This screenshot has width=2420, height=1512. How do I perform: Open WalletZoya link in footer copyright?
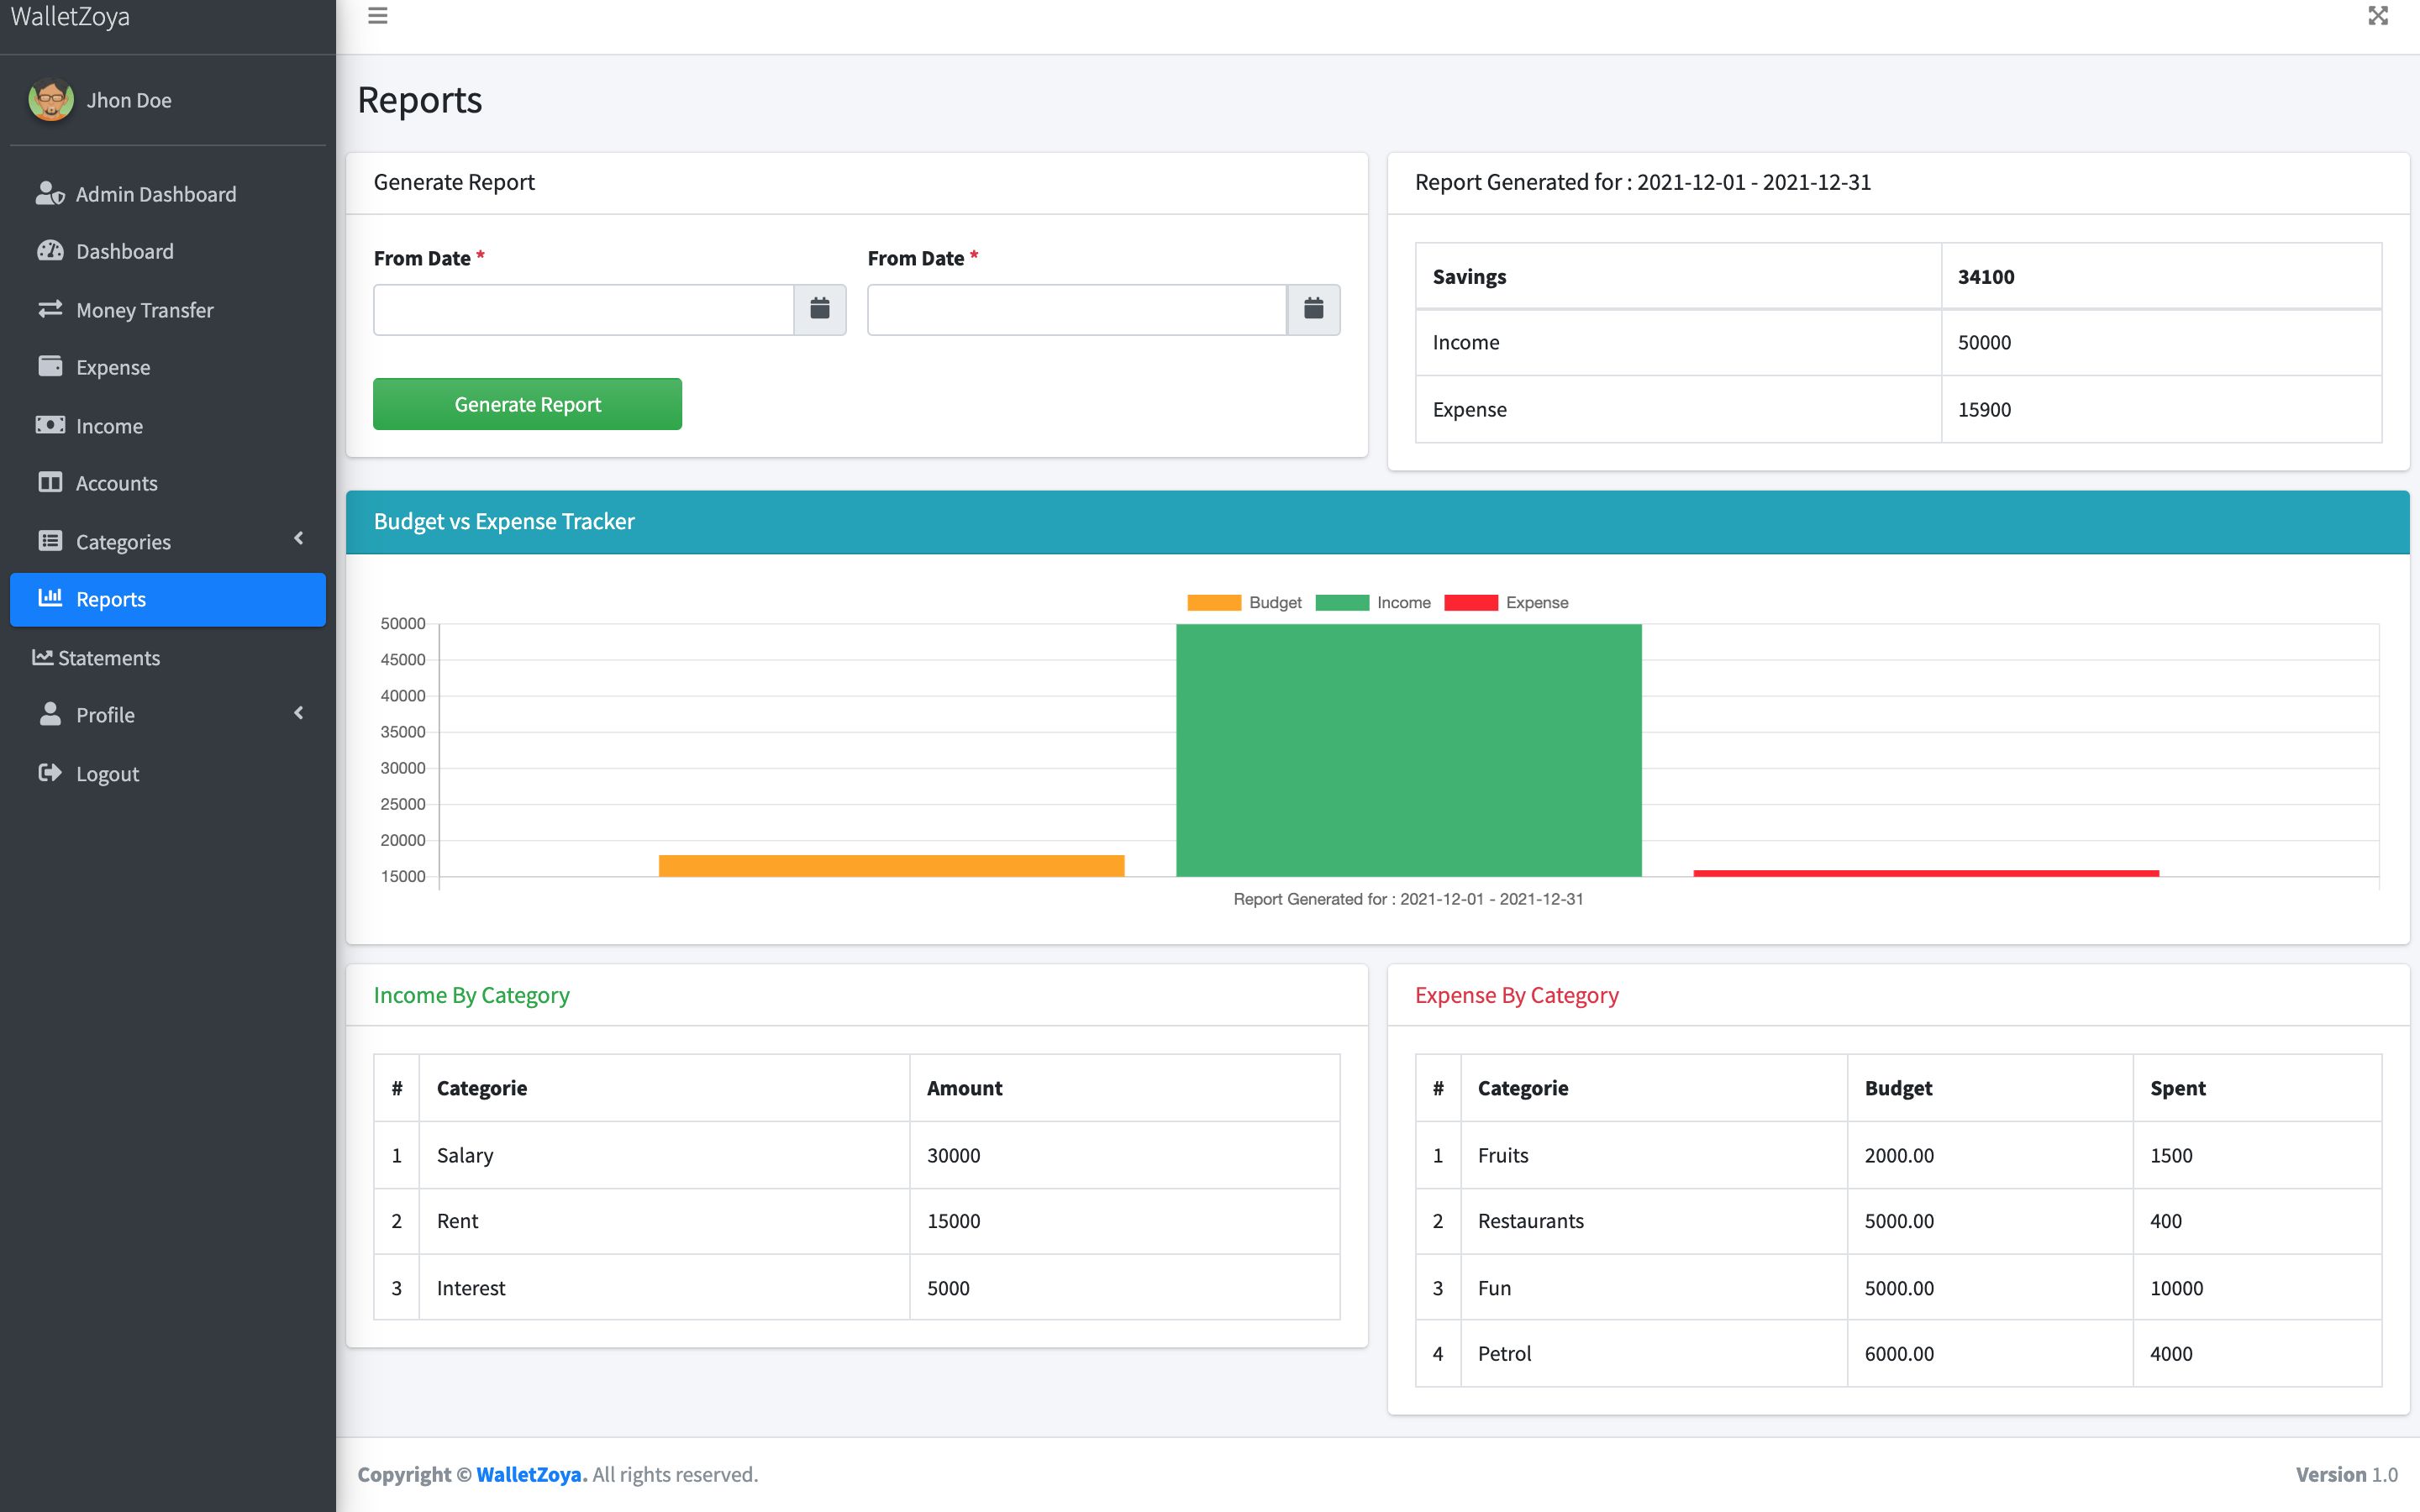point(531,1474)
